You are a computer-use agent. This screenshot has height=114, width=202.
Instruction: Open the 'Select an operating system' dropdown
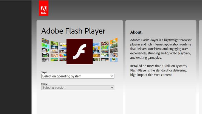click(78, 76)
